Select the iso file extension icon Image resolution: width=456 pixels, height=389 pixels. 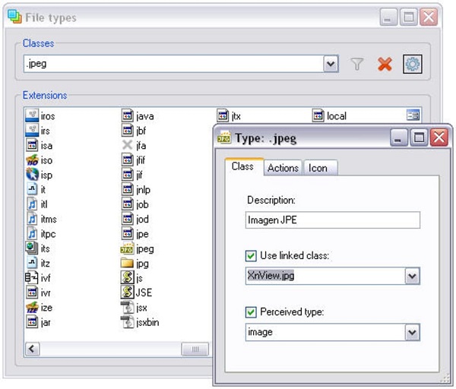[32, 160]
